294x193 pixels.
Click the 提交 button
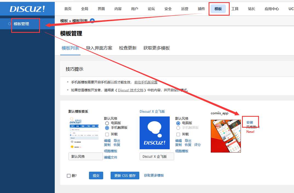tap(96, 176)
